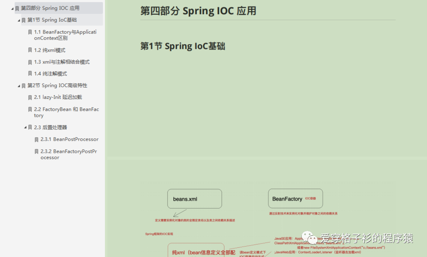
Task: Open bookmark 第四部分 Spring IOC 应用
Action: coord(50,8)
